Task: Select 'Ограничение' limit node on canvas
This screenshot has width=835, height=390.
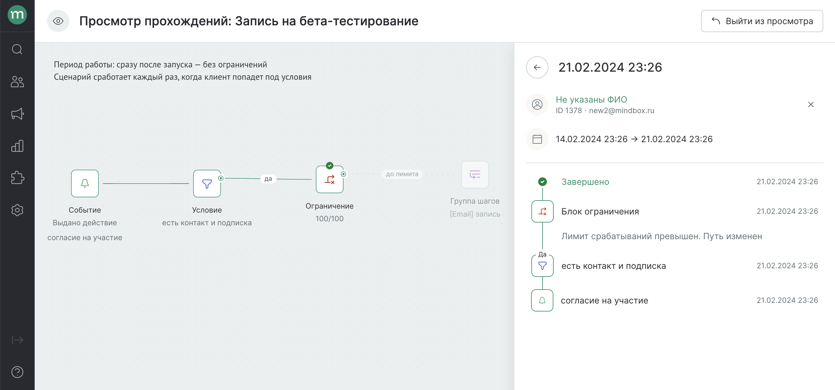Action: pos(330,179)
